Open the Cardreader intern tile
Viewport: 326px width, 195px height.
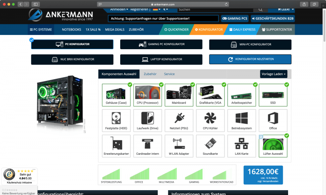(148, 146)
